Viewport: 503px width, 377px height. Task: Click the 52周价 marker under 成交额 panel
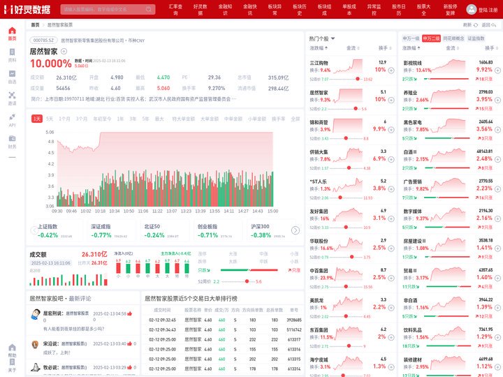tap(247, 281)
